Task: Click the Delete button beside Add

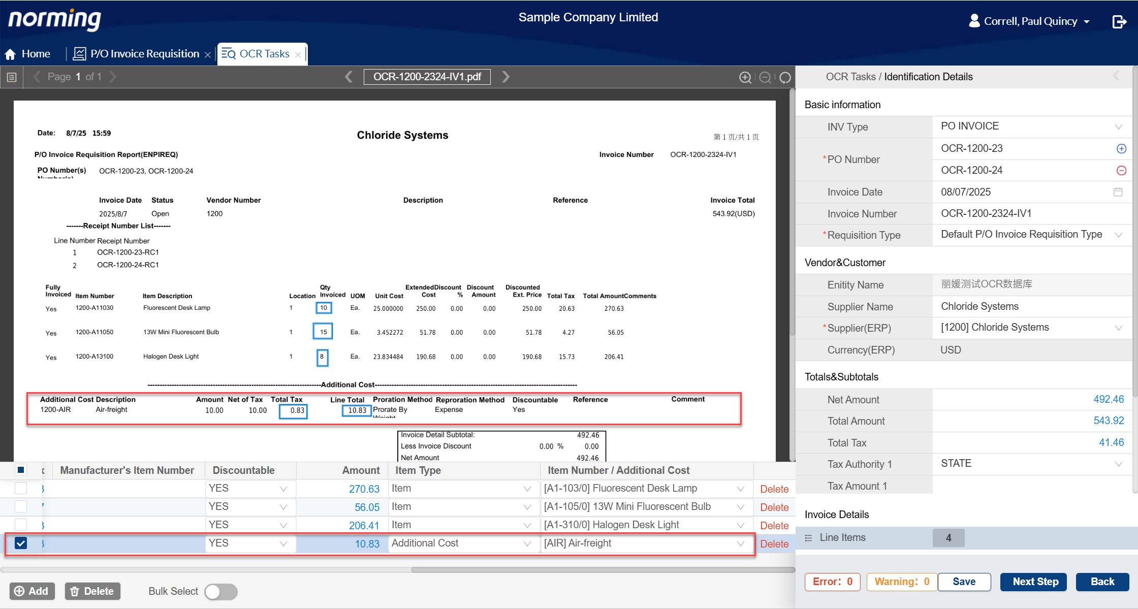Action: pos(92,591)
